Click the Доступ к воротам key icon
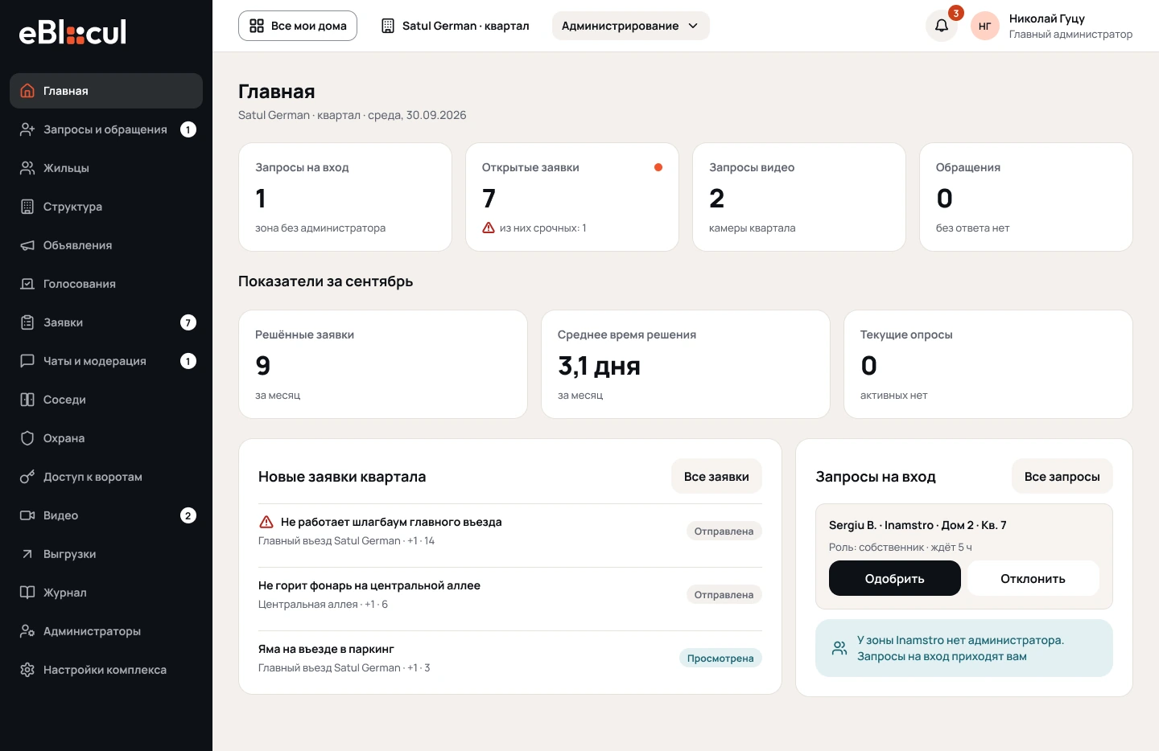 (x=27, y=477)
